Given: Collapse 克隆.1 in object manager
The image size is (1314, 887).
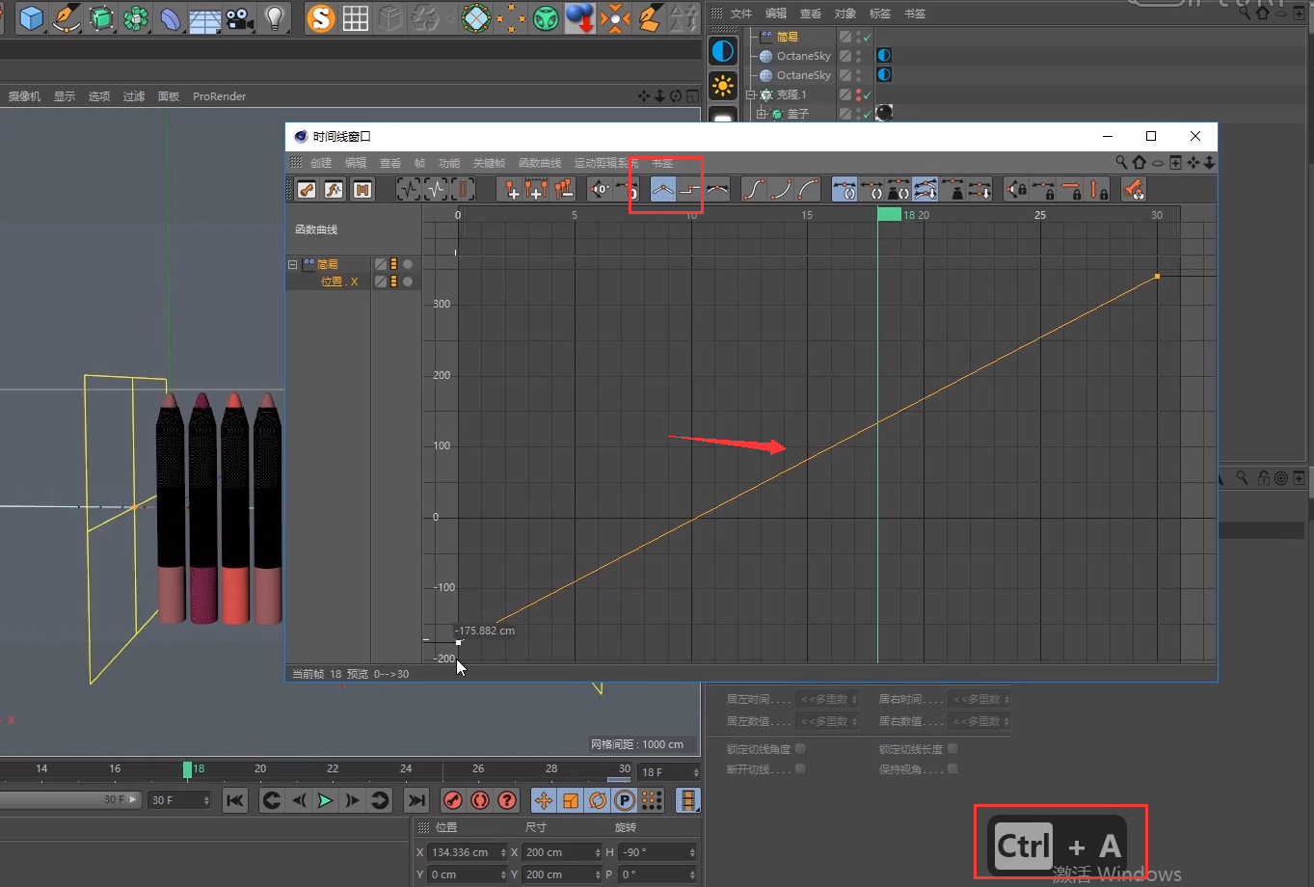Looking at the screenshot, I should click(750, 94).
